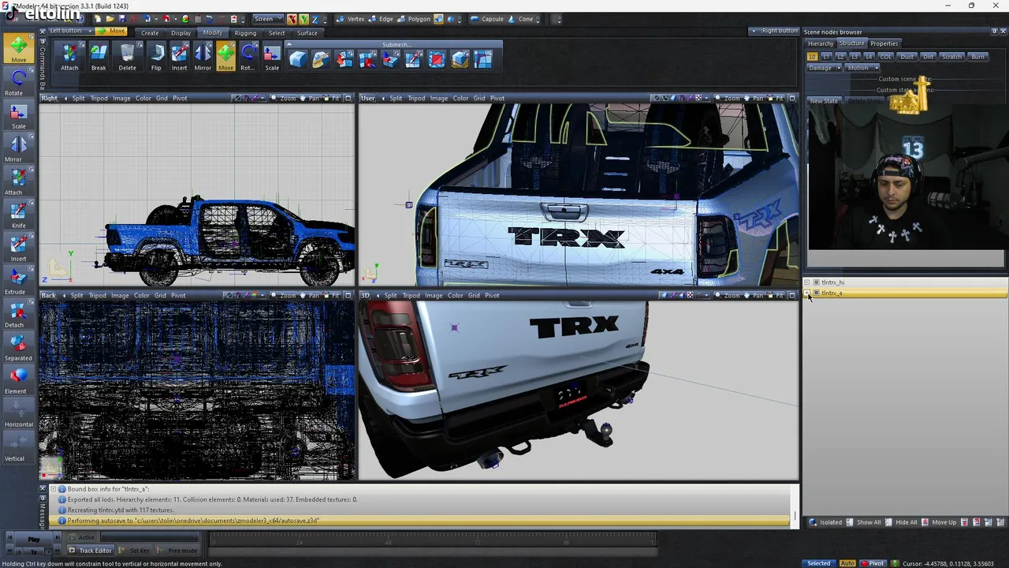Click the animation timeline ruler
This screenshot has height=568, width=1009.
click(434, 540)
